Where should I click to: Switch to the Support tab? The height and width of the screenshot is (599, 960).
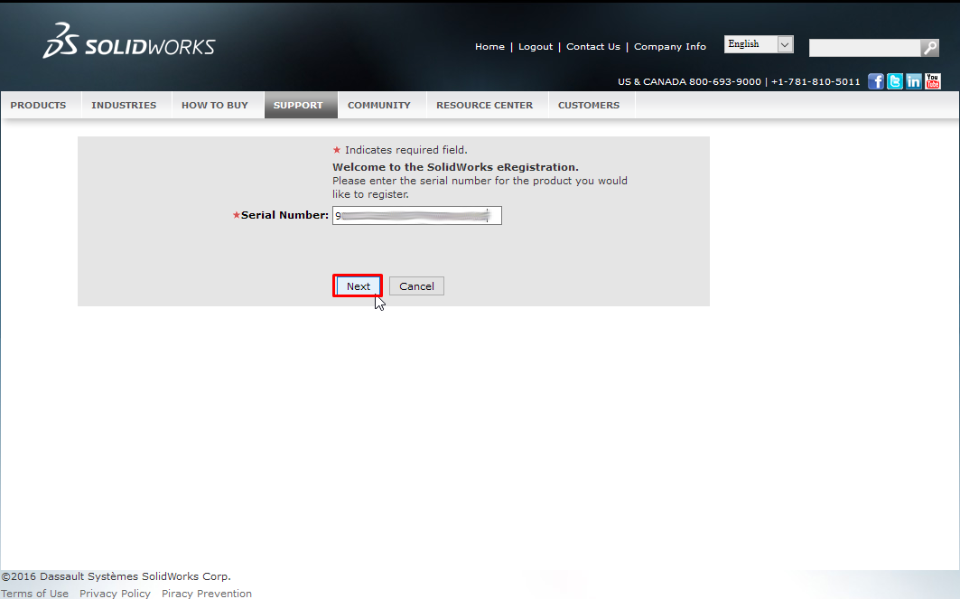tap(298, 106)
